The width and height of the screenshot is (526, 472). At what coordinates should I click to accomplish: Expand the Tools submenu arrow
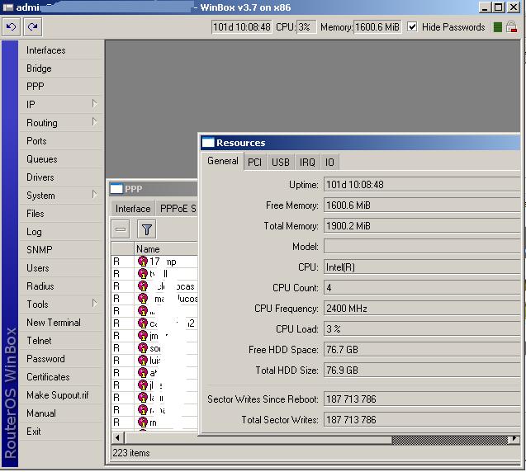pyautogui.click(x=95, y=304)
